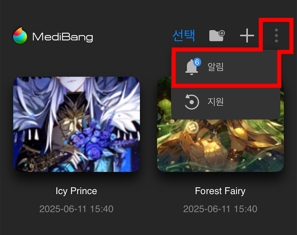Click the Forest Fairy timestamp text

pyautogui.click(x=220, y=209)
